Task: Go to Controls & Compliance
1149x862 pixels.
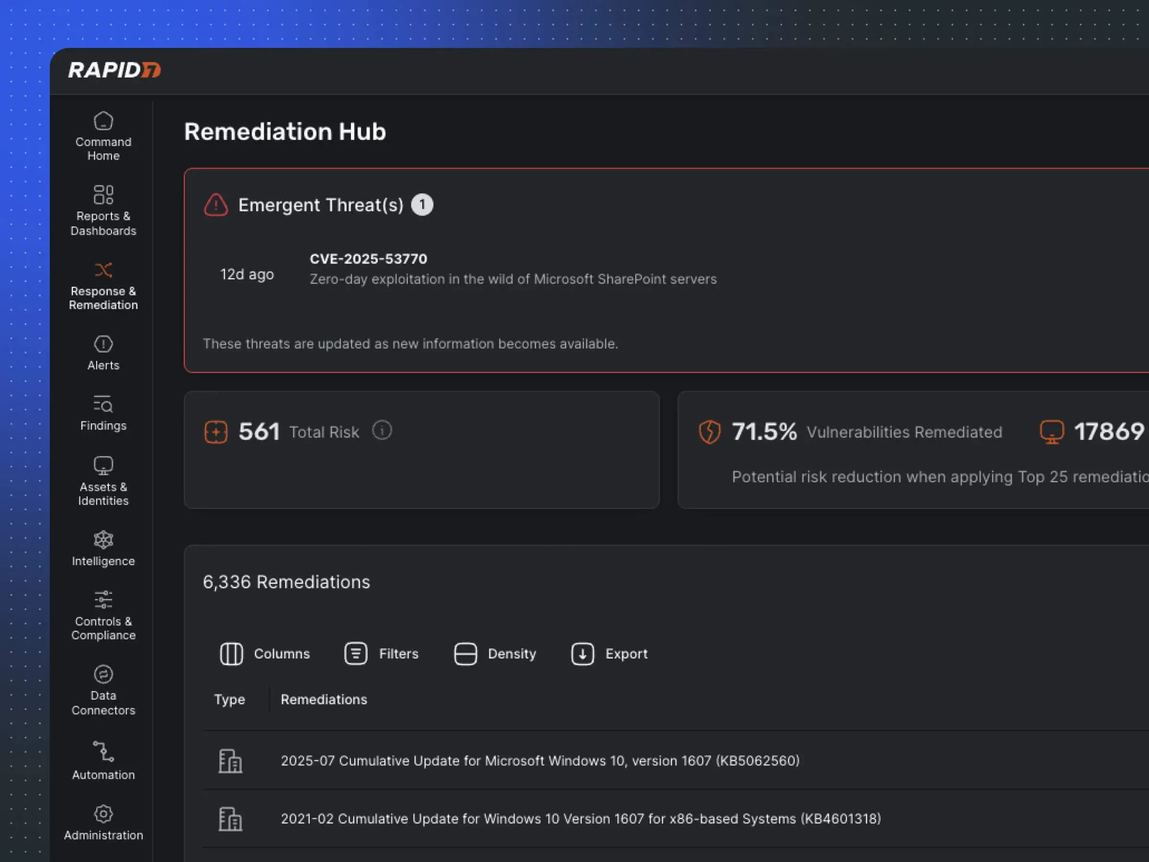Action: [103, 615]
